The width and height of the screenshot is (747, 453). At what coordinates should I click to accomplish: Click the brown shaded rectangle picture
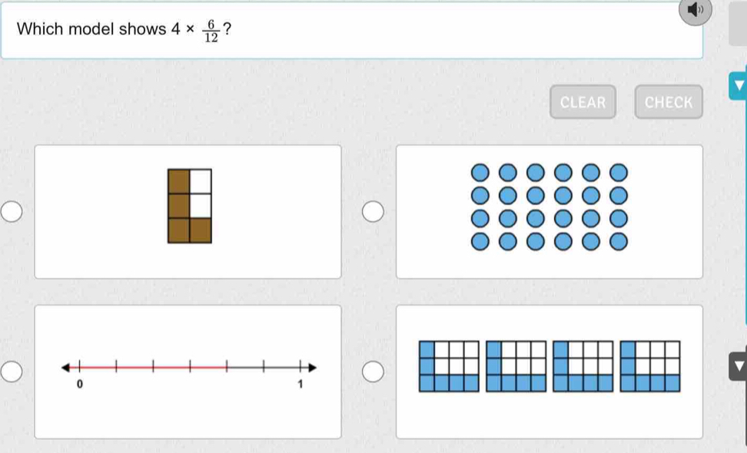pos(190,207)
